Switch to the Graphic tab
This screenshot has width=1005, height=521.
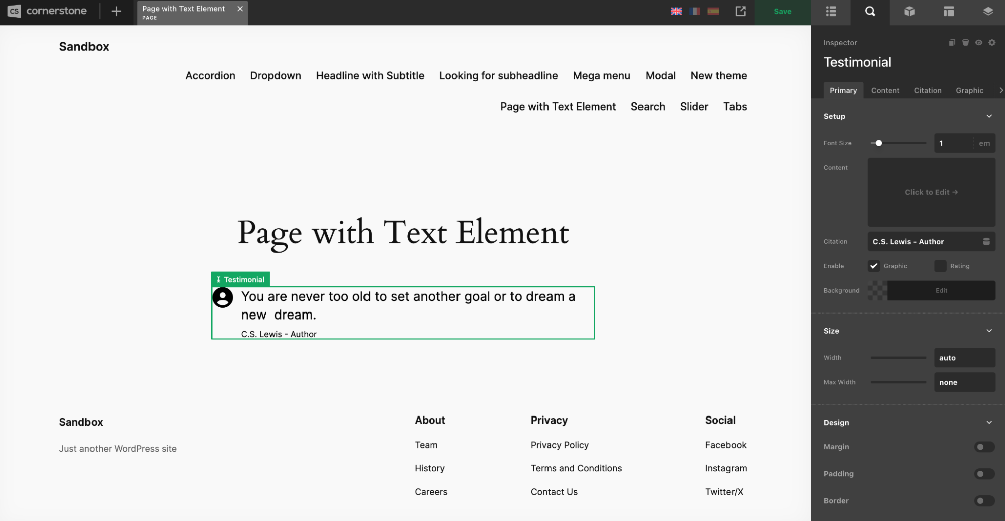pos(969,90)
